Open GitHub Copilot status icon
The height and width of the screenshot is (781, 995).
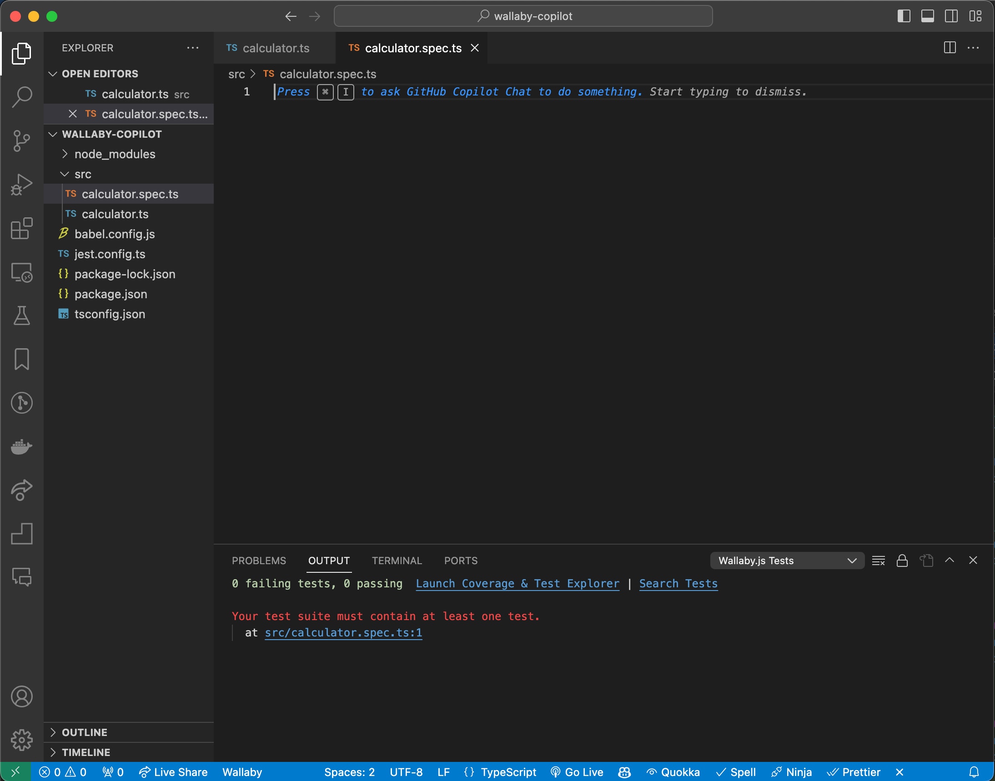click(624, 772)
